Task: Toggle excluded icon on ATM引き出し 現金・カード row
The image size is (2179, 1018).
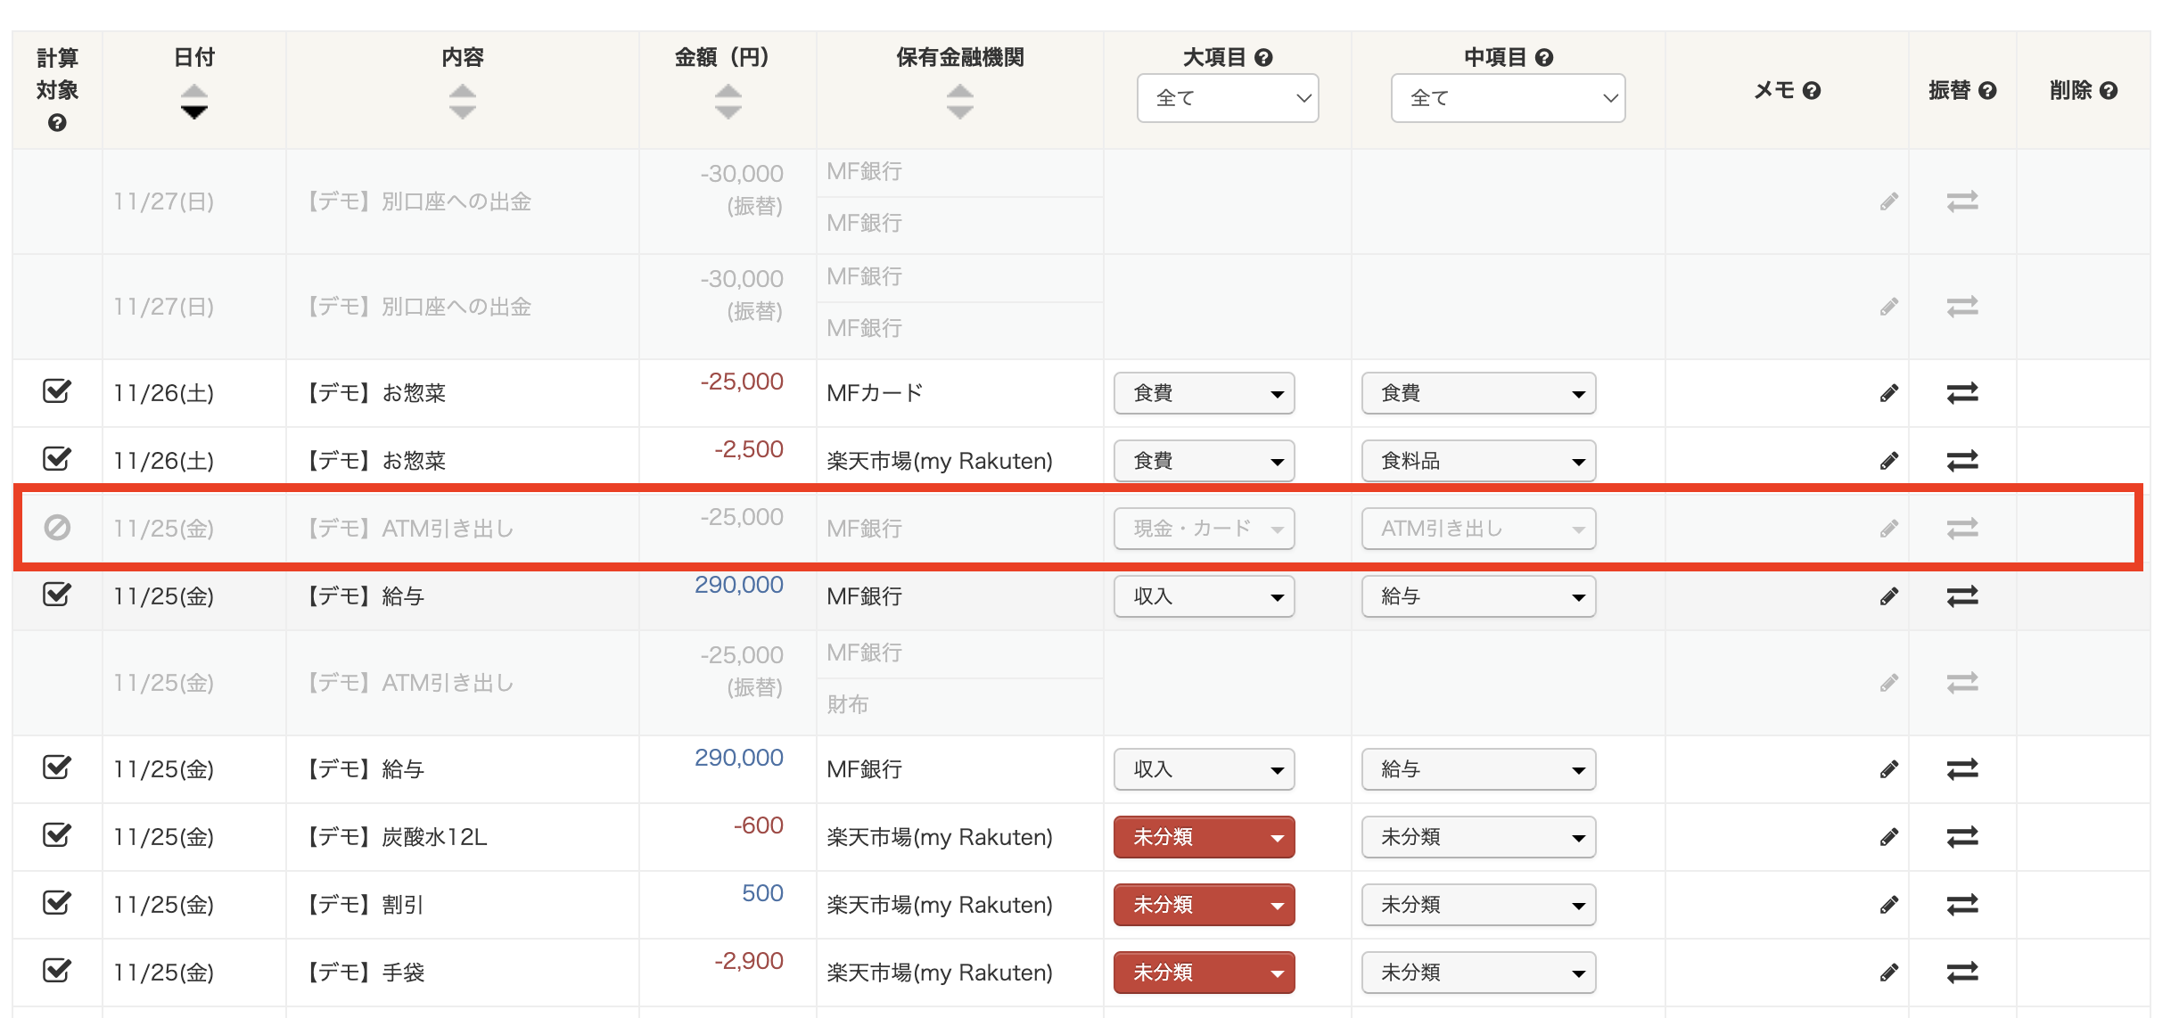Action: [x=57, y=528]
